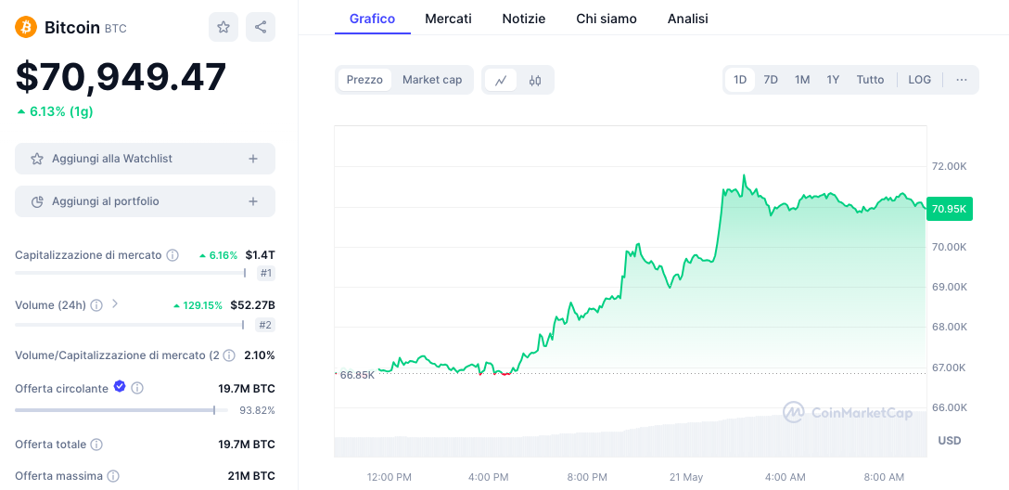
Task: Click the Bitcoin orange logo icon
Action: tap(26, 27)
